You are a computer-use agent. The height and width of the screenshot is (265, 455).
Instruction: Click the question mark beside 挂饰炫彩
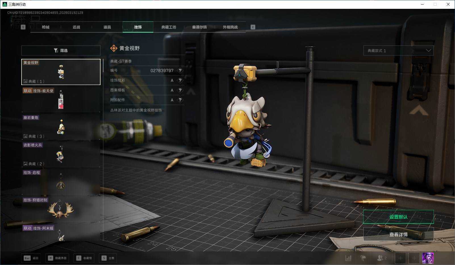click(180, 80)
